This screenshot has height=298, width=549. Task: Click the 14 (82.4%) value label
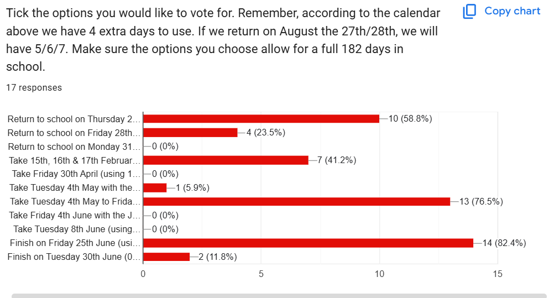pyautogui.click(x=503, y=243)
